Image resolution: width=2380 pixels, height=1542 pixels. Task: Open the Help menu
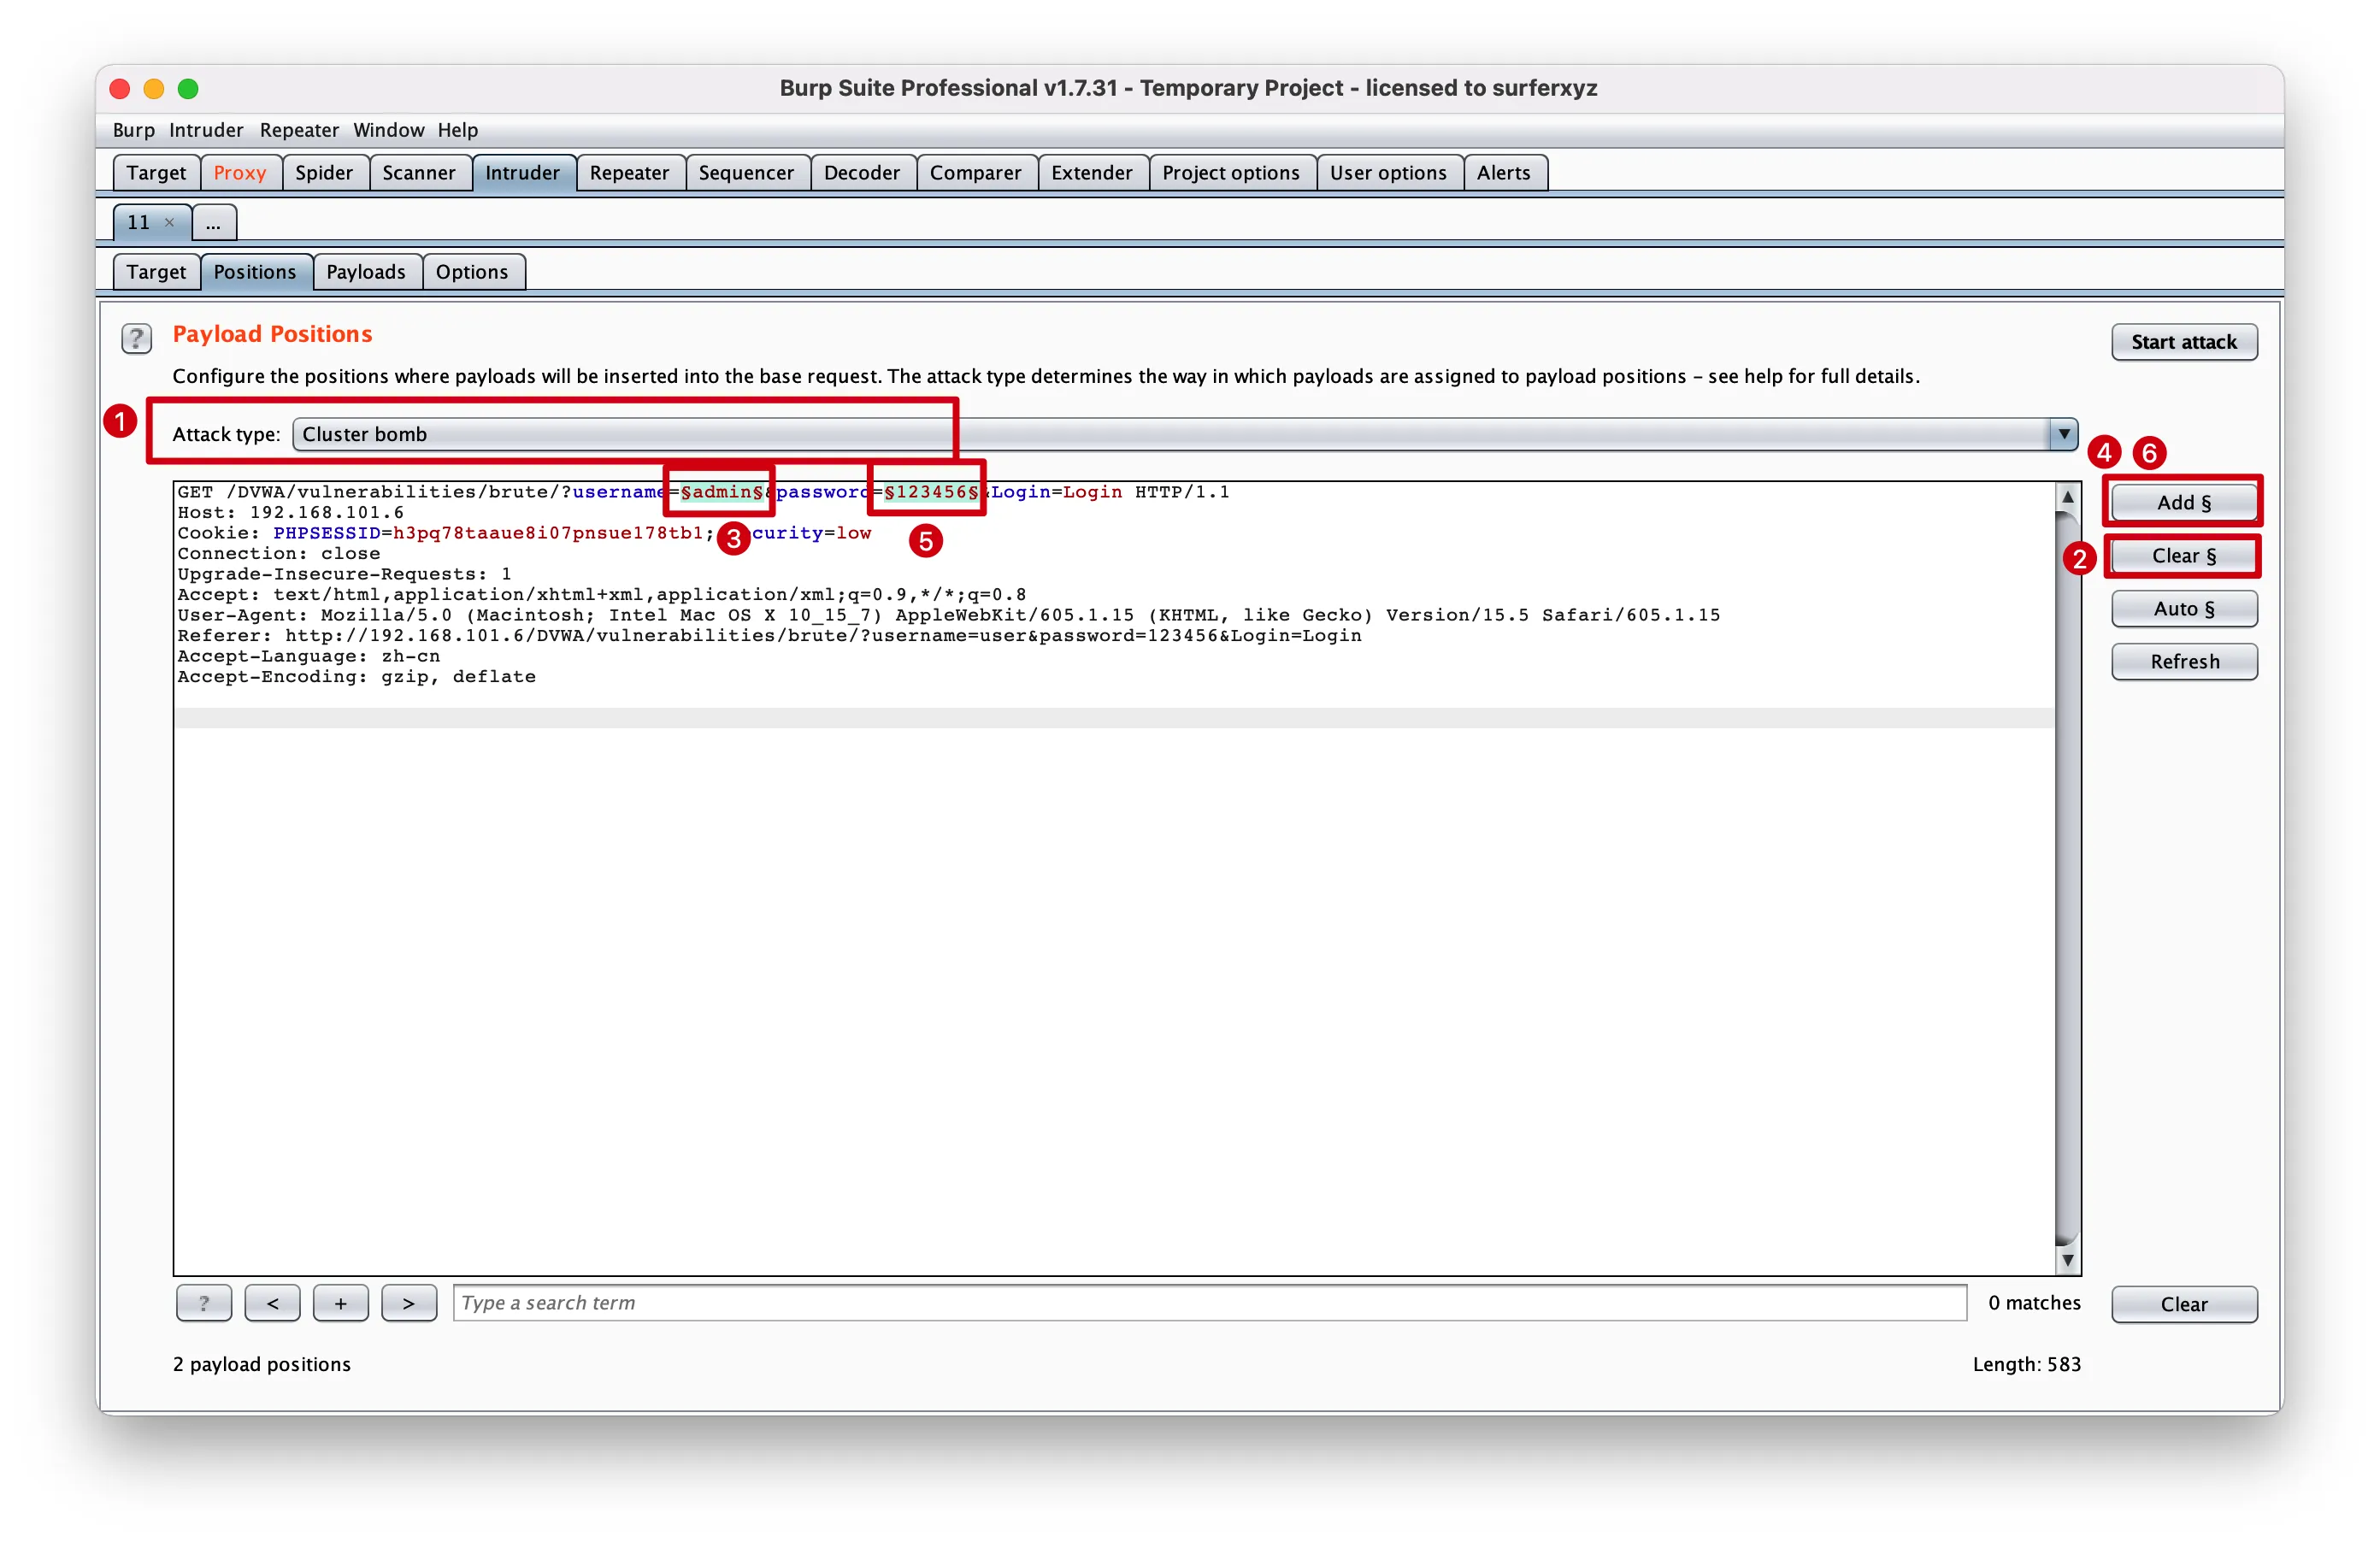click(457, 130)
